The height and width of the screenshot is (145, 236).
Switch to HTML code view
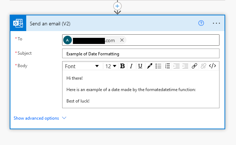click(213, 66)
